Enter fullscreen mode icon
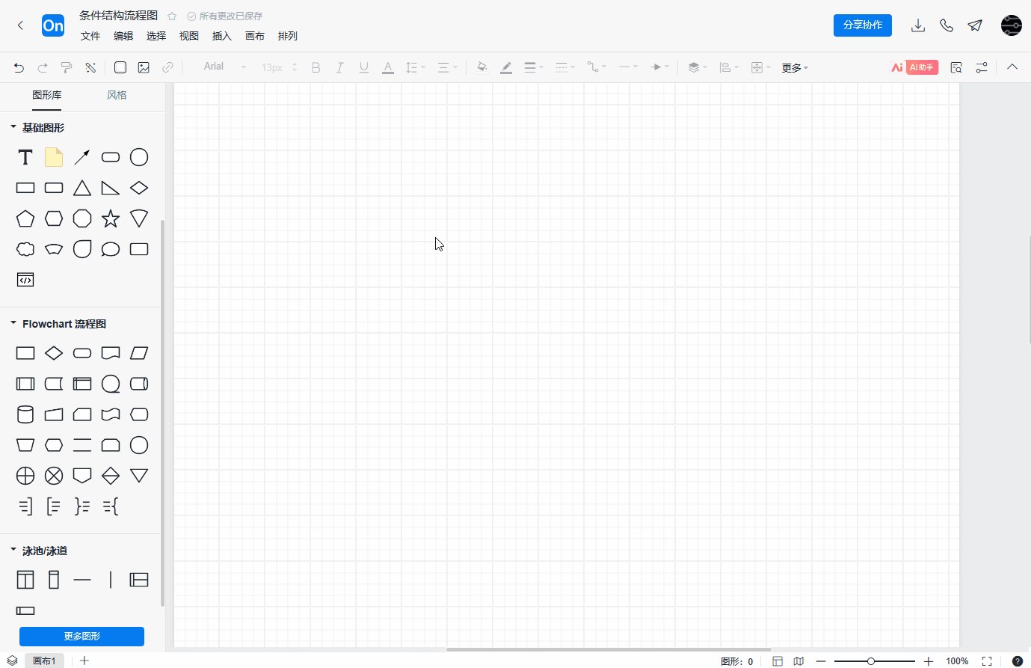 (x=987, y=661)
